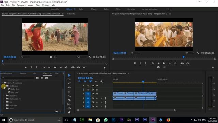Click Accelerated Effects filter icon

tap(37, 78)
